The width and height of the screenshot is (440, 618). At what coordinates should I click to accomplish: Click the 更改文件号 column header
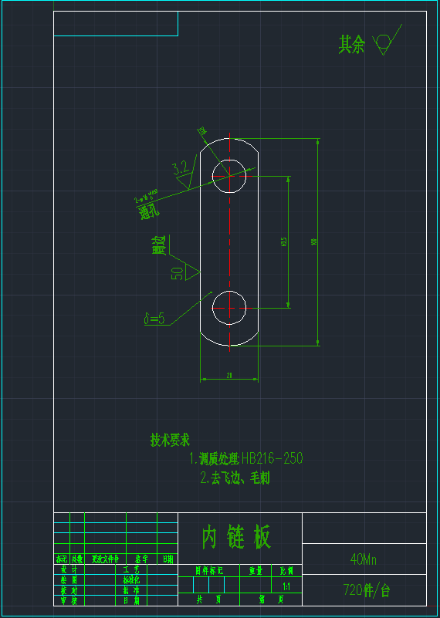pos(105,559)
